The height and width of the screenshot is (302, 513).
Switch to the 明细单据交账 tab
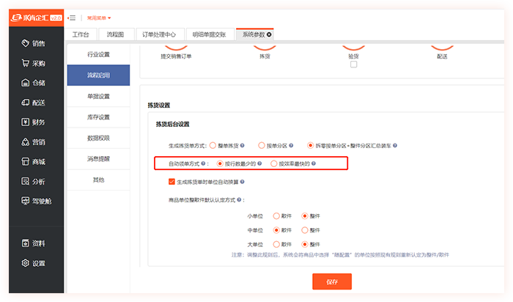click(x=210, y=34)
